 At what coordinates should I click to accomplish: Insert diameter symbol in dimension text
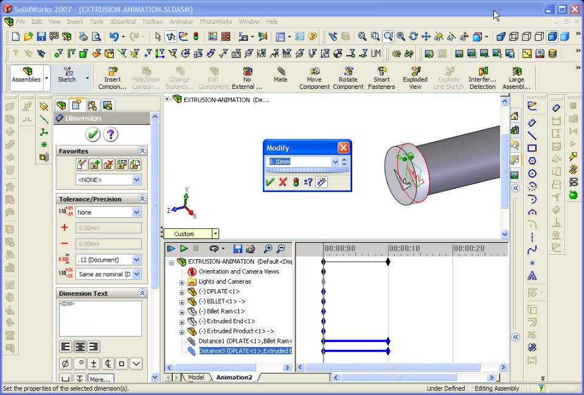66,363
